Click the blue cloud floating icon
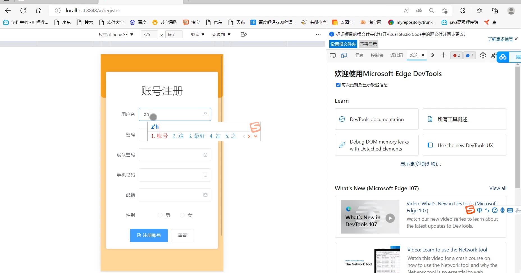 tap(503, 57)
